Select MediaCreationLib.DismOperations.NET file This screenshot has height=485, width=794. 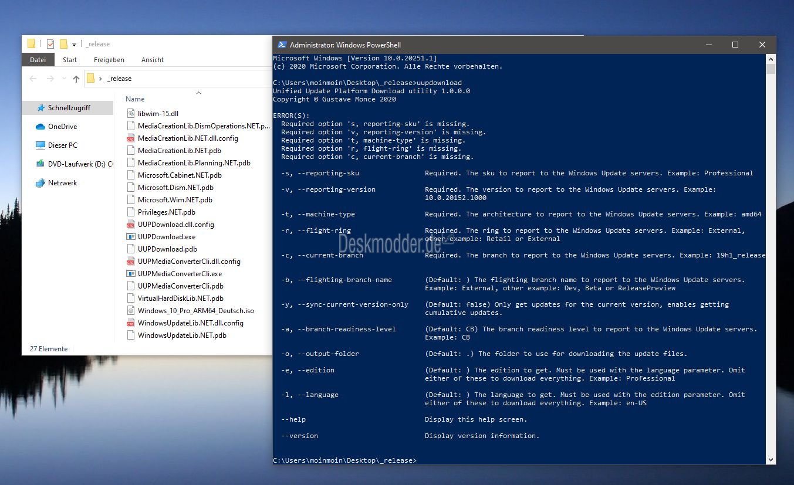pyautogui.click(x=204, y=126)
